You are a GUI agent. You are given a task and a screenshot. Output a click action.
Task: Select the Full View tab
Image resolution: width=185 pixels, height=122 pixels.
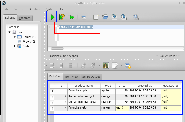coord(55,76)
